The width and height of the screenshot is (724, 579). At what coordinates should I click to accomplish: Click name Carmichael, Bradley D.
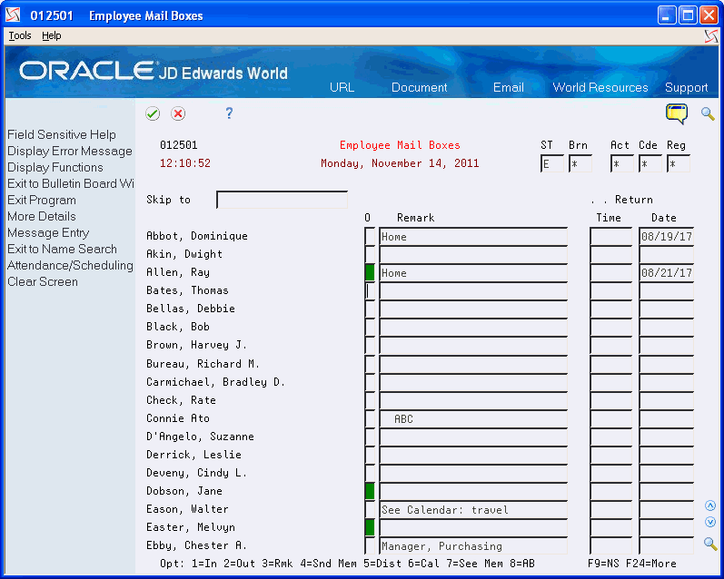point(215,382)
